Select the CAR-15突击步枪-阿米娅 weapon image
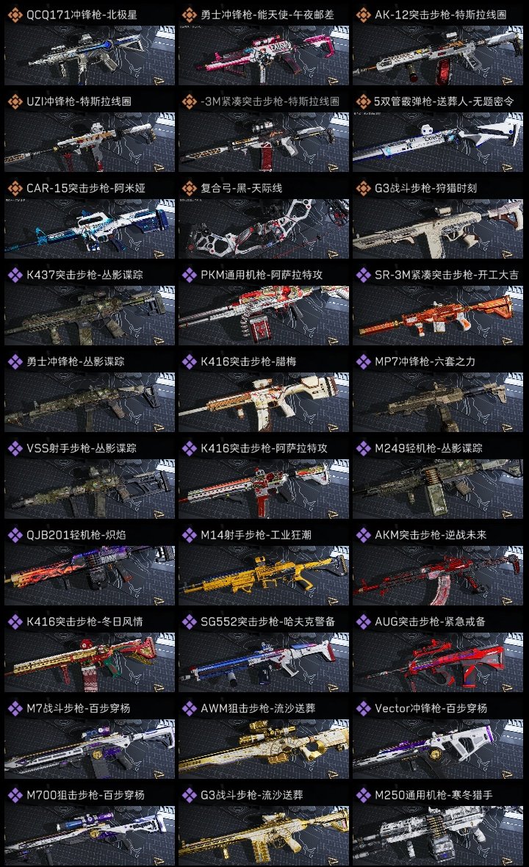Viewport: 529px width, 867px height. pyautogui.click(x=90, y=229)
